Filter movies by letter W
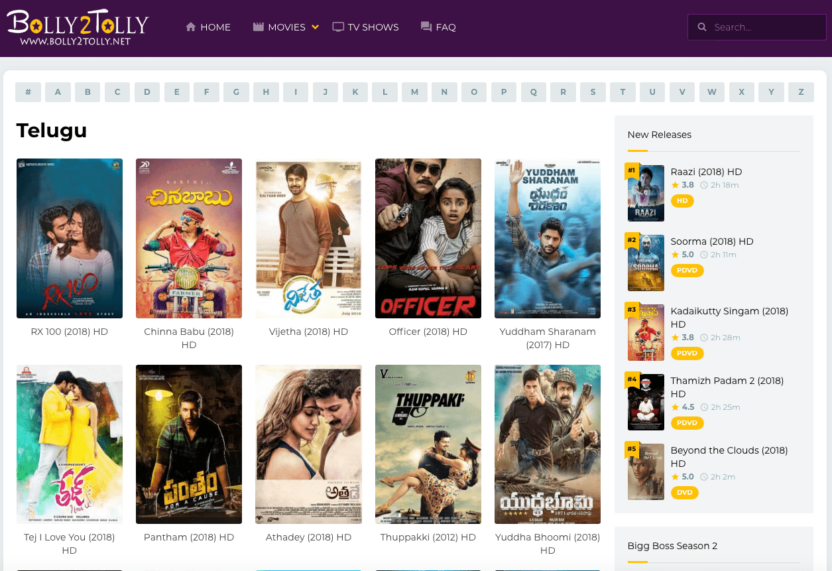832x571 pixels. (x=711, y=92)
